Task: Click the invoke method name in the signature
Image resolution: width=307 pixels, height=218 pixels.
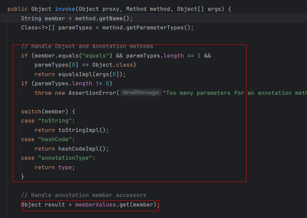Action: (x=65, y=9)
